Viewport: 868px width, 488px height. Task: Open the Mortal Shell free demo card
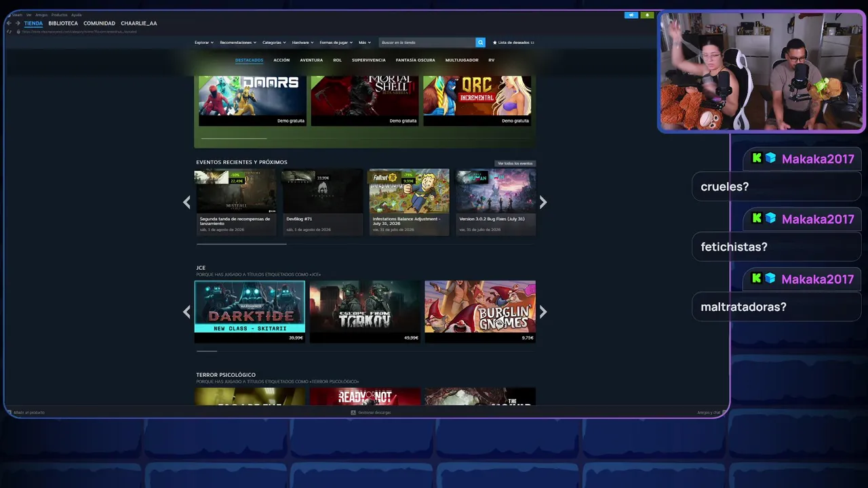pos(365,101)
